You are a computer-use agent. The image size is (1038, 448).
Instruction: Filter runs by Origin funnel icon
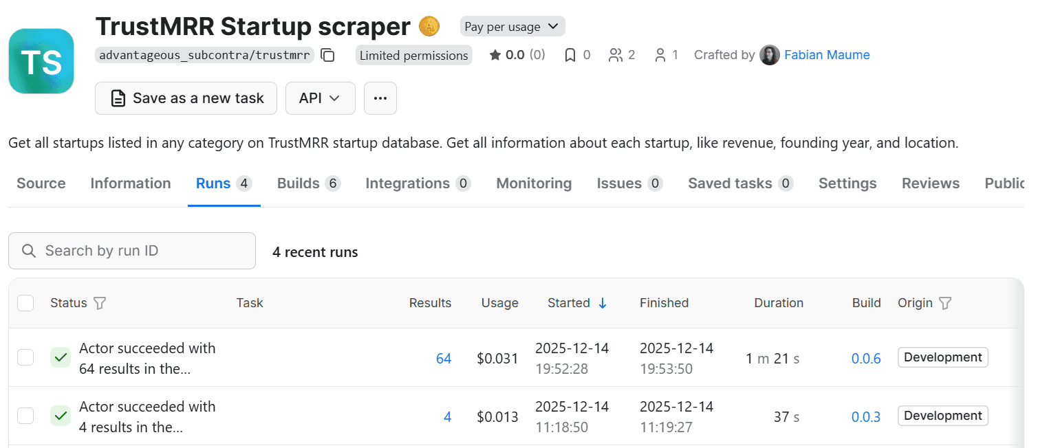pyautogui.click(x=945, y=303)
